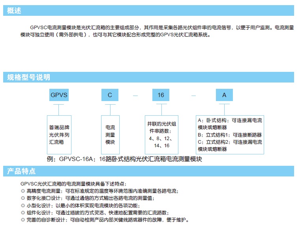This screenshot has width=300, height=225.
Task: Click the bullet 完善的自诊断设计
Action: tap(107, 220)
